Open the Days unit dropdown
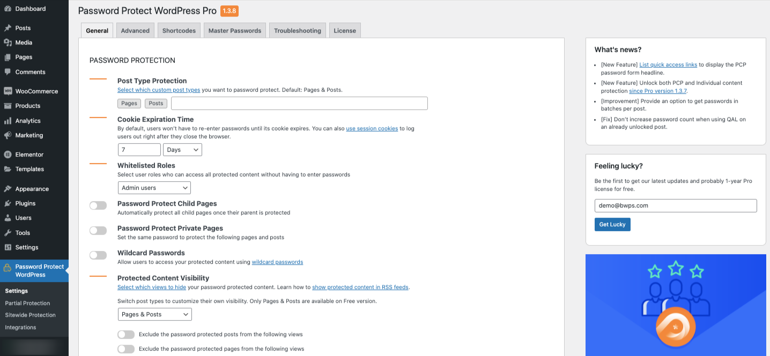 [x=182, y=150]
